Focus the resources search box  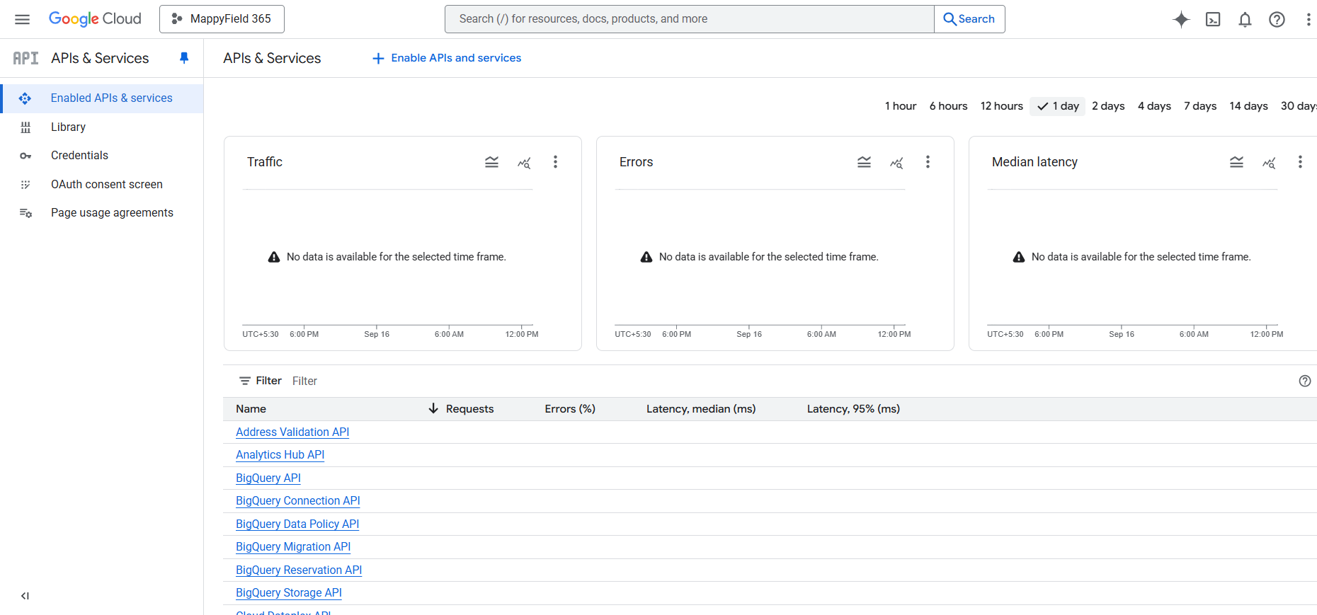(689, 19)
